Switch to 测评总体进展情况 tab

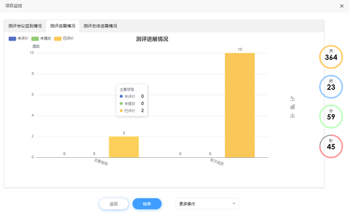click(x=100, y=26)
